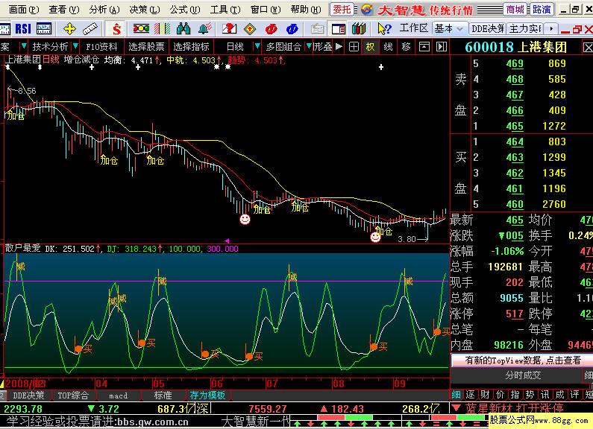Viewport: 593px width, 429px height.
Task: Open the binoculars search icon
Action: point(183,29)
